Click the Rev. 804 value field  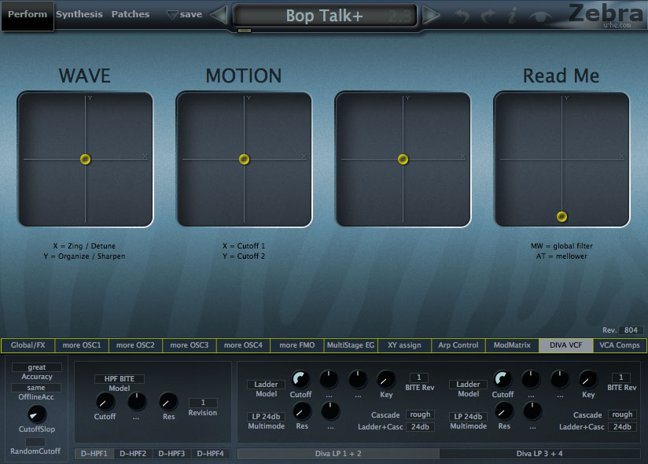click(631, 330)
